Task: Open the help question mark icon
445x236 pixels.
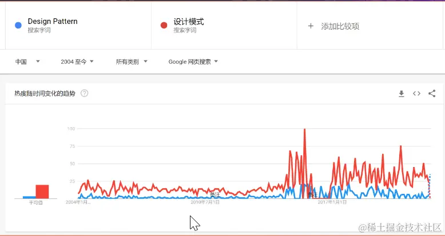Action: click(84, 93)
